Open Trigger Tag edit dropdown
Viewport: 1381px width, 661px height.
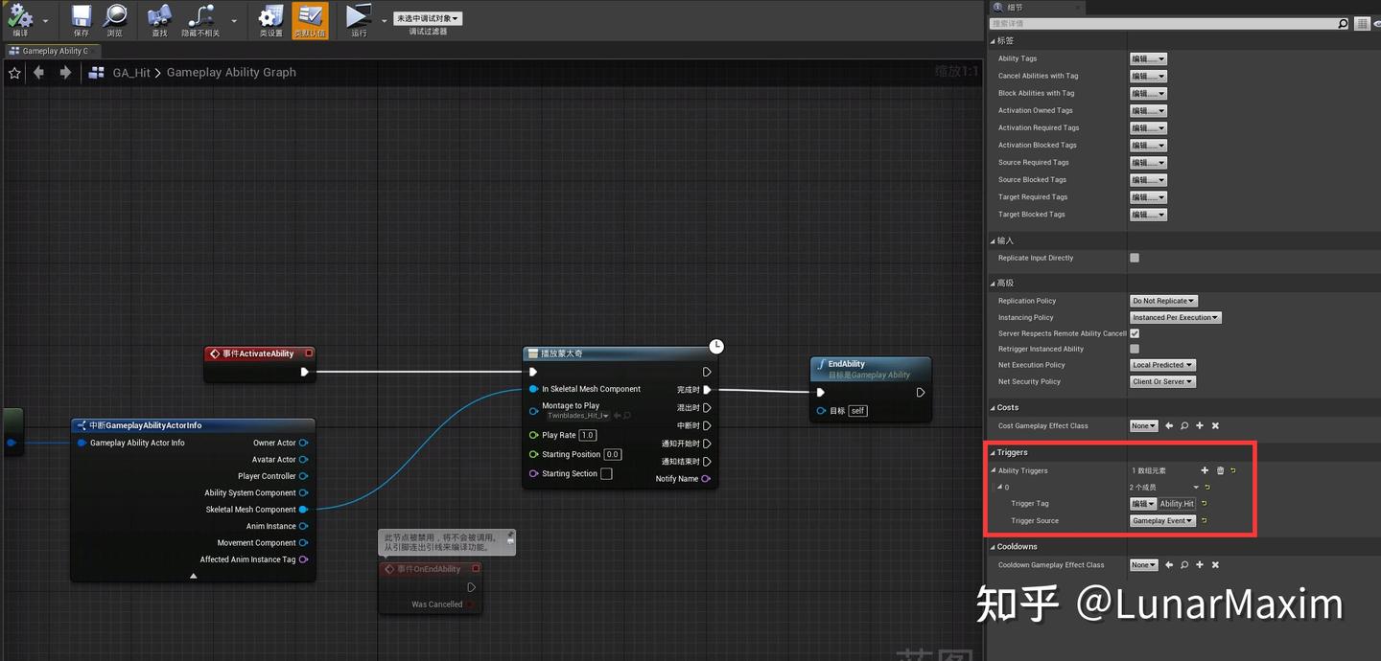point(1143,504)
